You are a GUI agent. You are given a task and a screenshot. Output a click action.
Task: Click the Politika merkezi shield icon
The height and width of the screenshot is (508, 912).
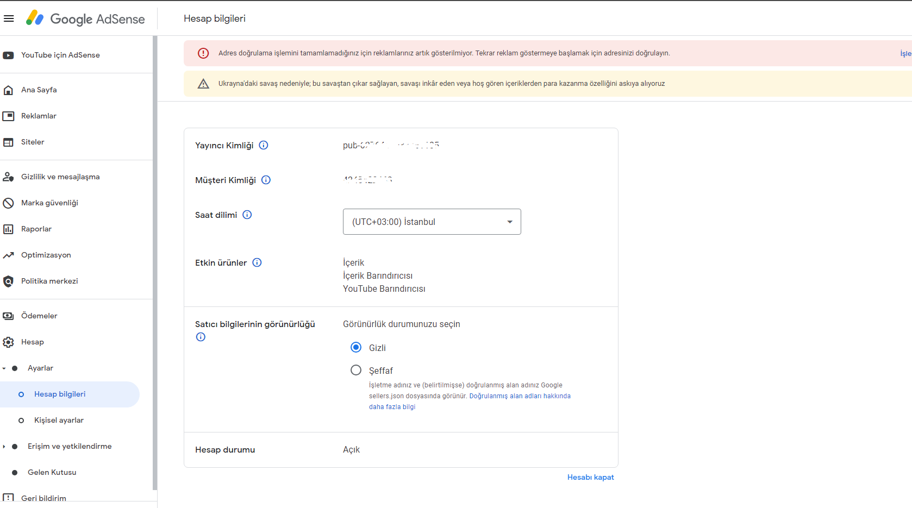coord(8,281)
